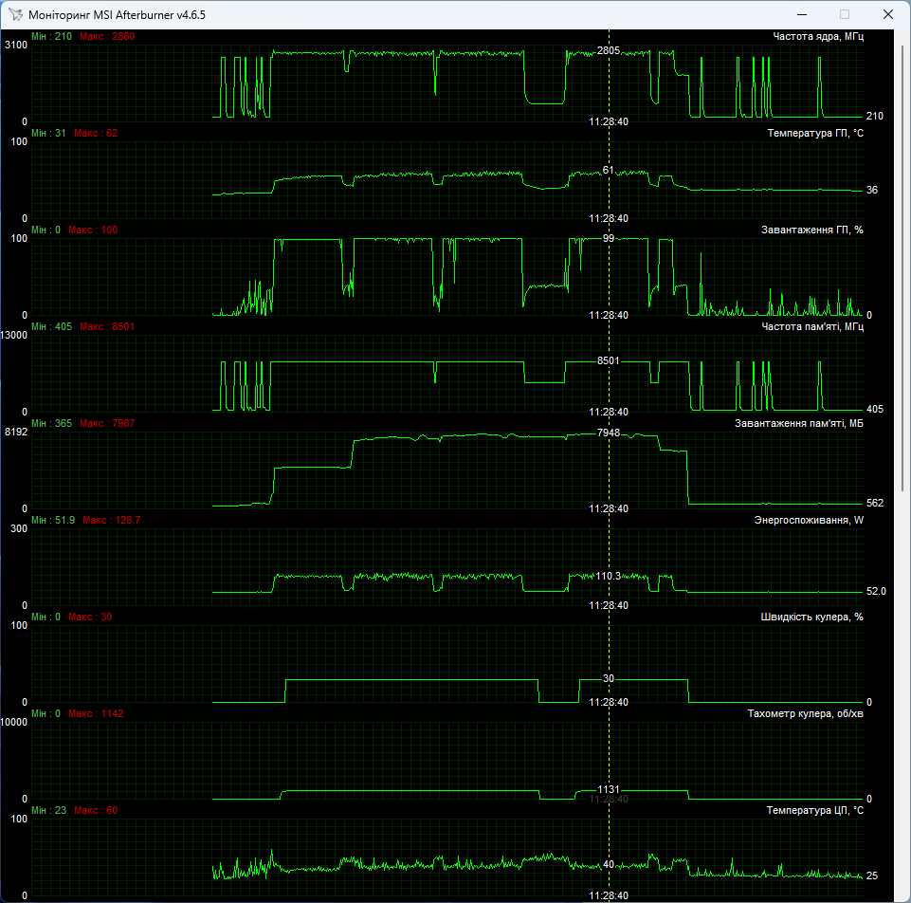The width and height of the screenshot is (911, 903).
Task: Click the 'Температура ГП, °C' graph label
Action: coord(815,133)
